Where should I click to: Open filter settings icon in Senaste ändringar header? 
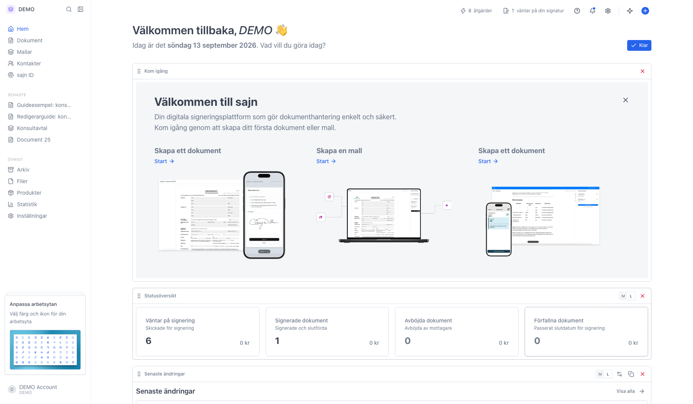(619, 374)
